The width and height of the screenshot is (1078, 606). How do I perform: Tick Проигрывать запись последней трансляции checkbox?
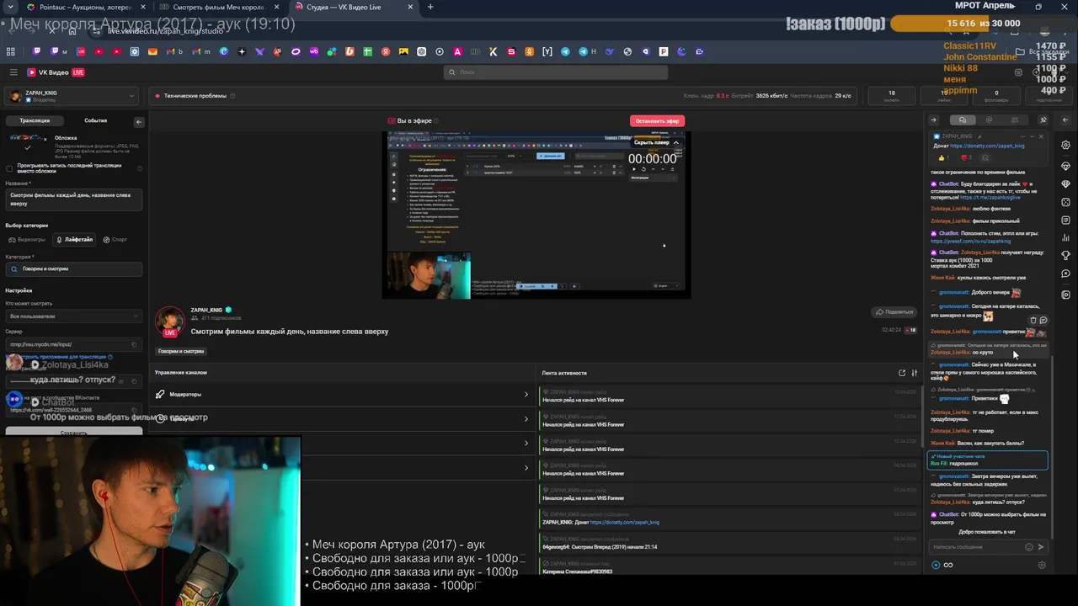[x=9, y=168]
